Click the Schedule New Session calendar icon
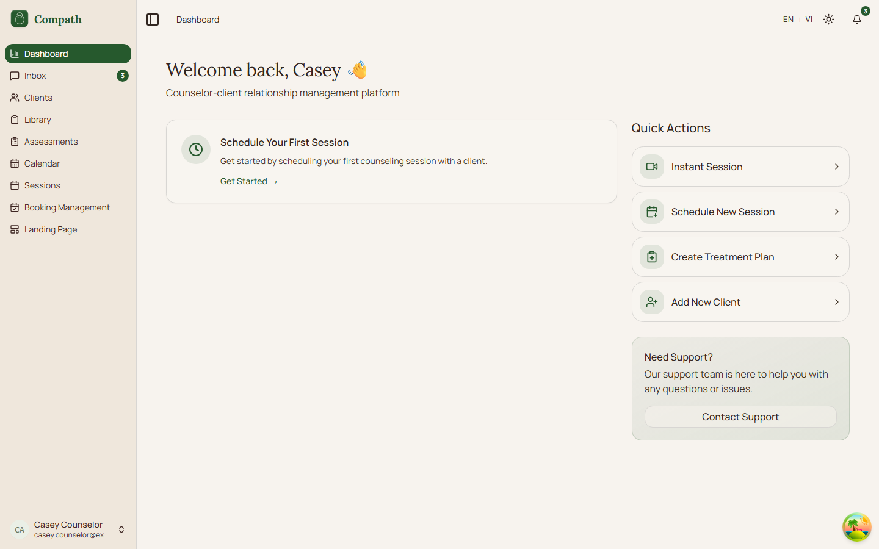 652,212
